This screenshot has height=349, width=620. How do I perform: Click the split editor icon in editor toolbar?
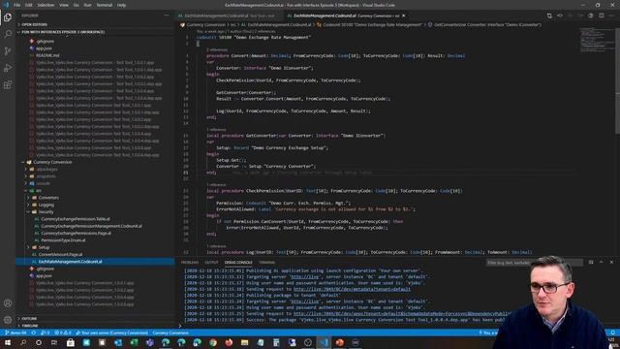[x=601, y=16]
